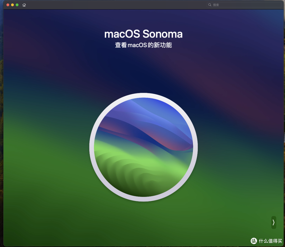285x247 pixels.
Task: Open the search magnifier icon
Action: click(210, 5)
